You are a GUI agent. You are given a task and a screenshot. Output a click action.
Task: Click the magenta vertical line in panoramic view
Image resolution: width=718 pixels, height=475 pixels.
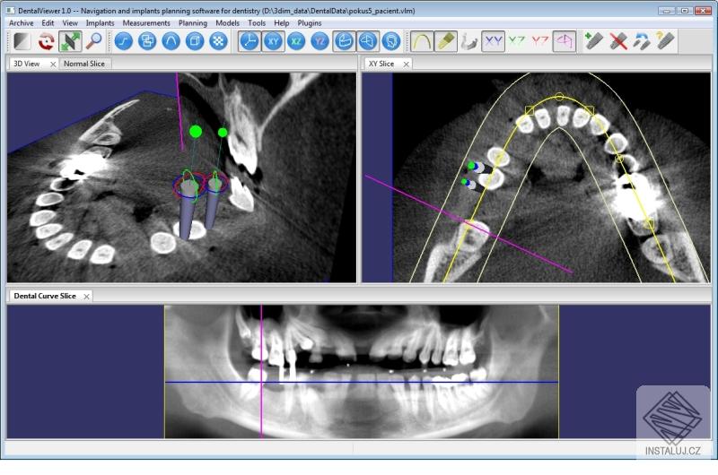coord(261,372)
